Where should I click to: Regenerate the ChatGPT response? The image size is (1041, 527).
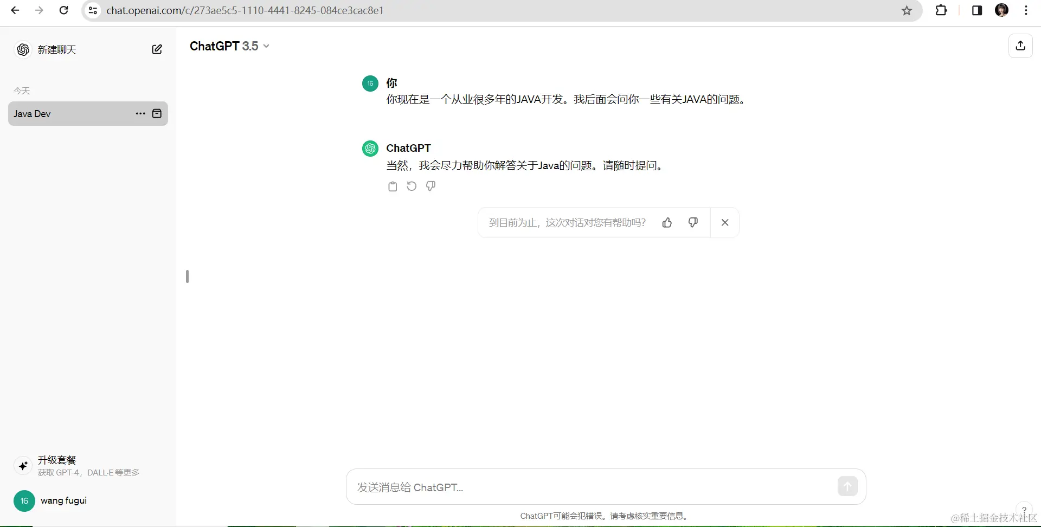(x=412, y=186)
